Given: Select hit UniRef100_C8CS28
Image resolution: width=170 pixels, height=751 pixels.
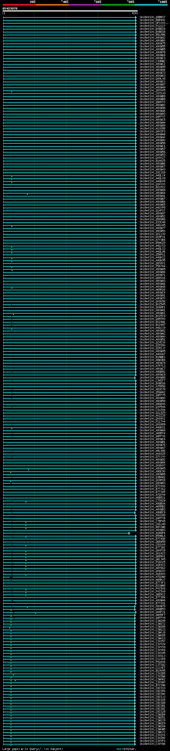Looking at the screenshot, I should 152,712.
